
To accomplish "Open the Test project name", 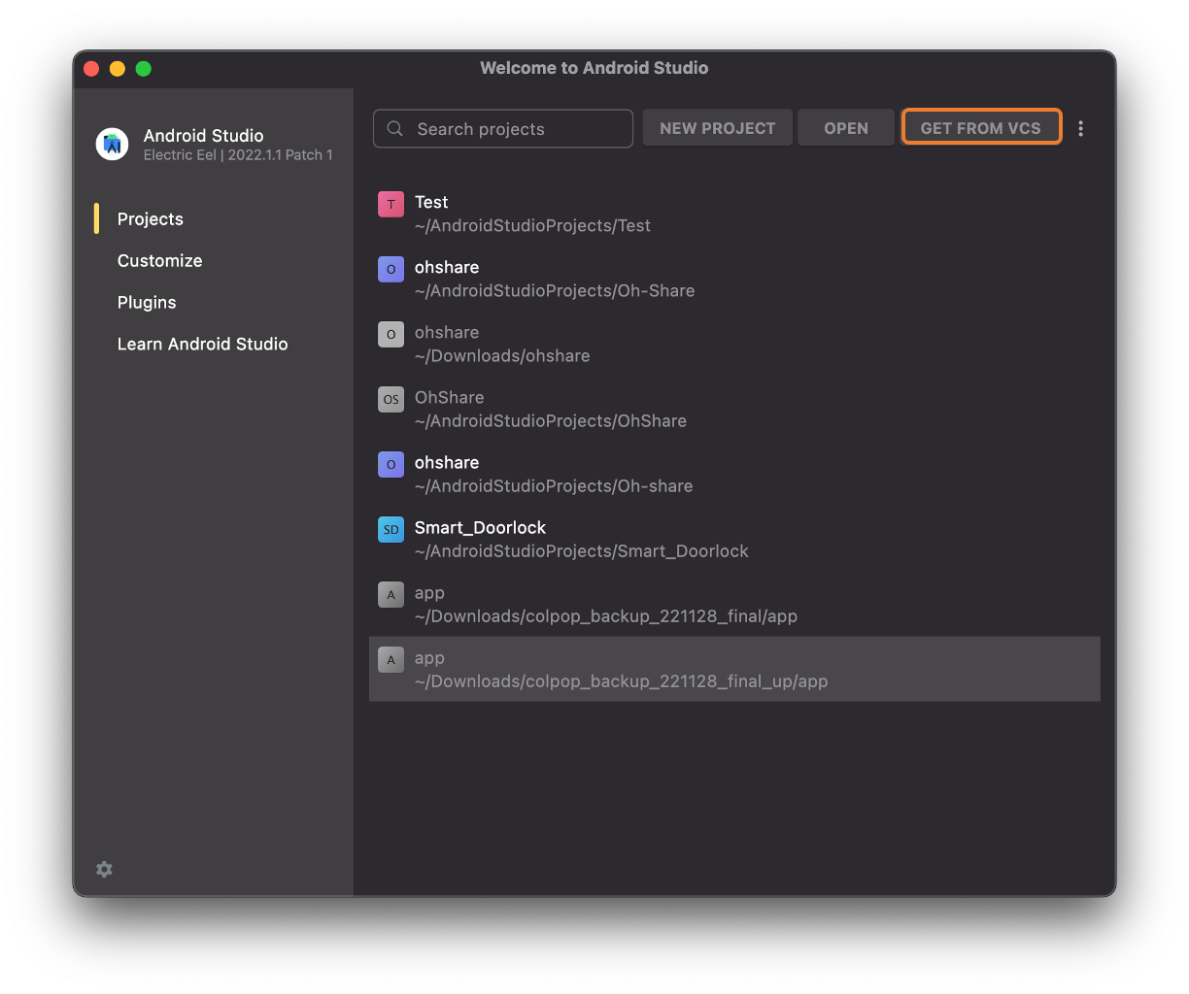I will coord(431,202).
